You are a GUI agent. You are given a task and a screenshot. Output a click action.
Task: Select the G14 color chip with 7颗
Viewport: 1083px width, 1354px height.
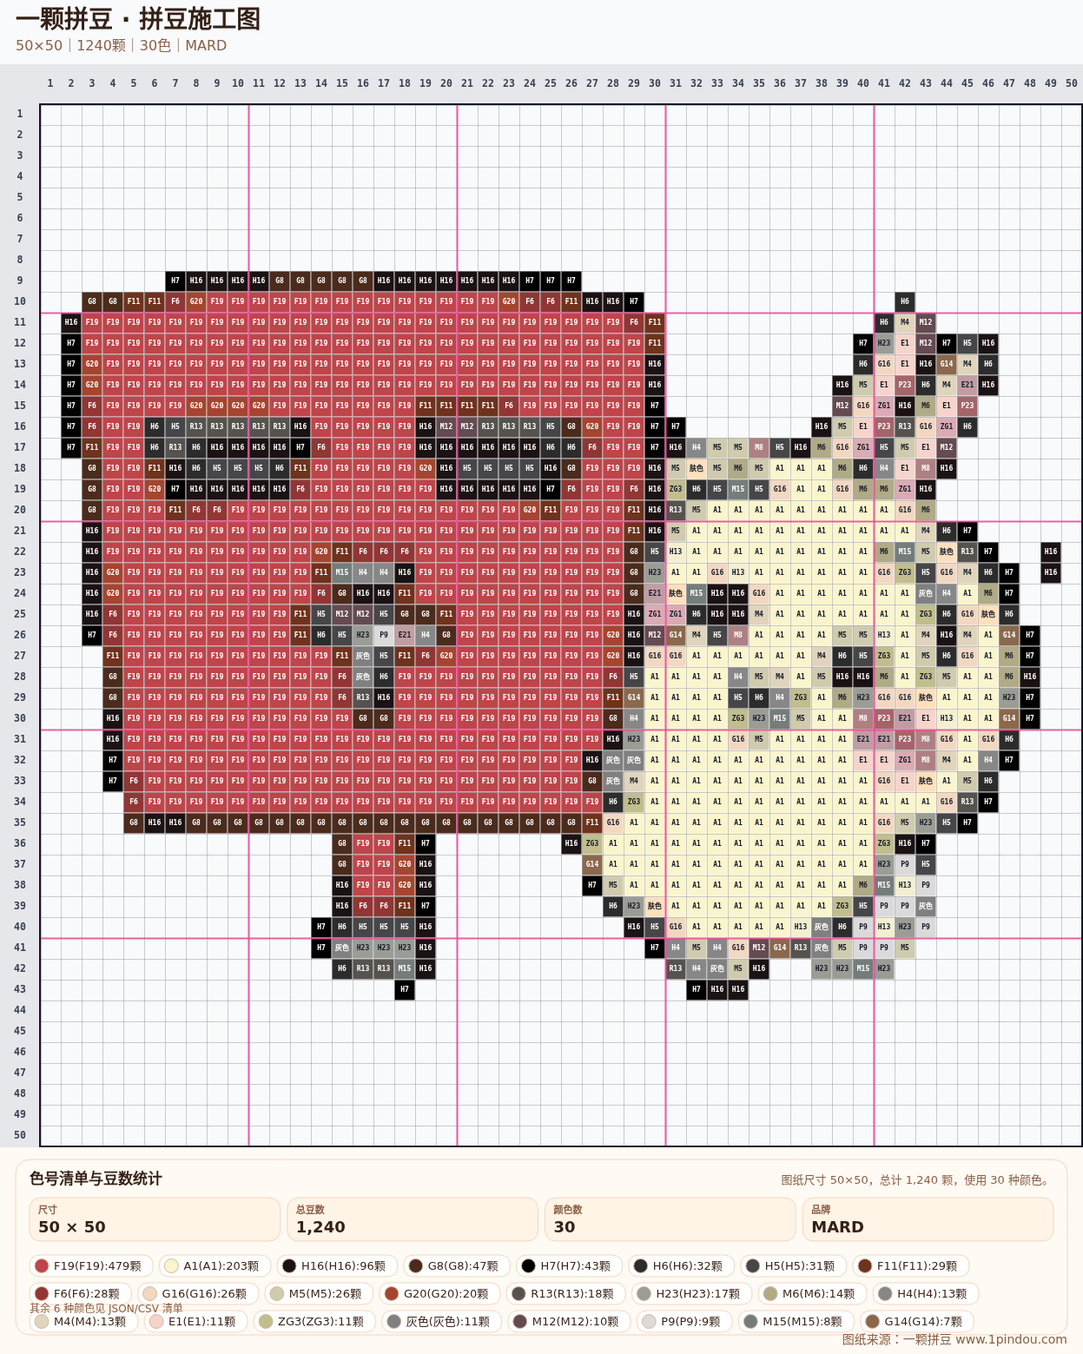(916, 1322)
